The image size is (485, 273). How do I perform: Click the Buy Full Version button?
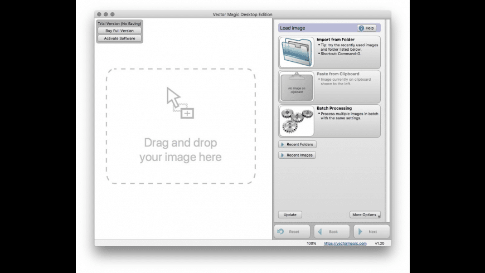[119, 31]
